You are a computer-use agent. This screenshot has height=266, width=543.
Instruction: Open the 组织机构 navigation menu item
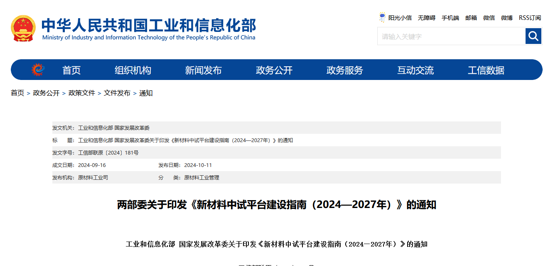(x=133, y=70)
